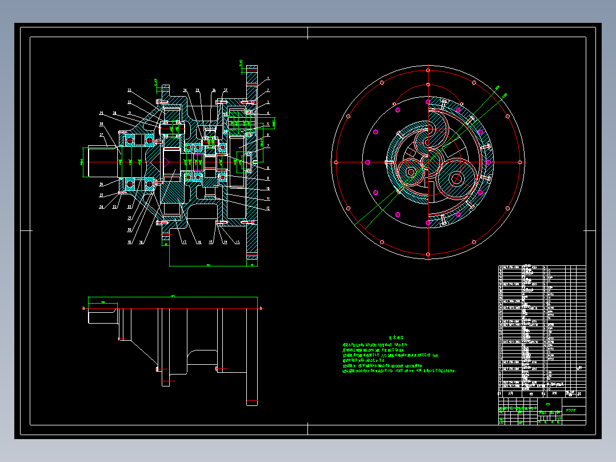Screen dimensions: 616x462
Task: Click the parts list table
Action: 542,332
